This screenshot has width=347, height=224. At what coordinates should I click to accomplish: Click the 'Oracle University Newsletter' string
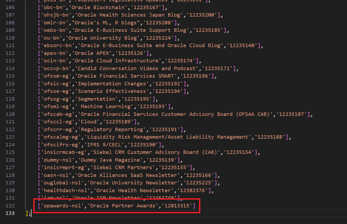134,183
